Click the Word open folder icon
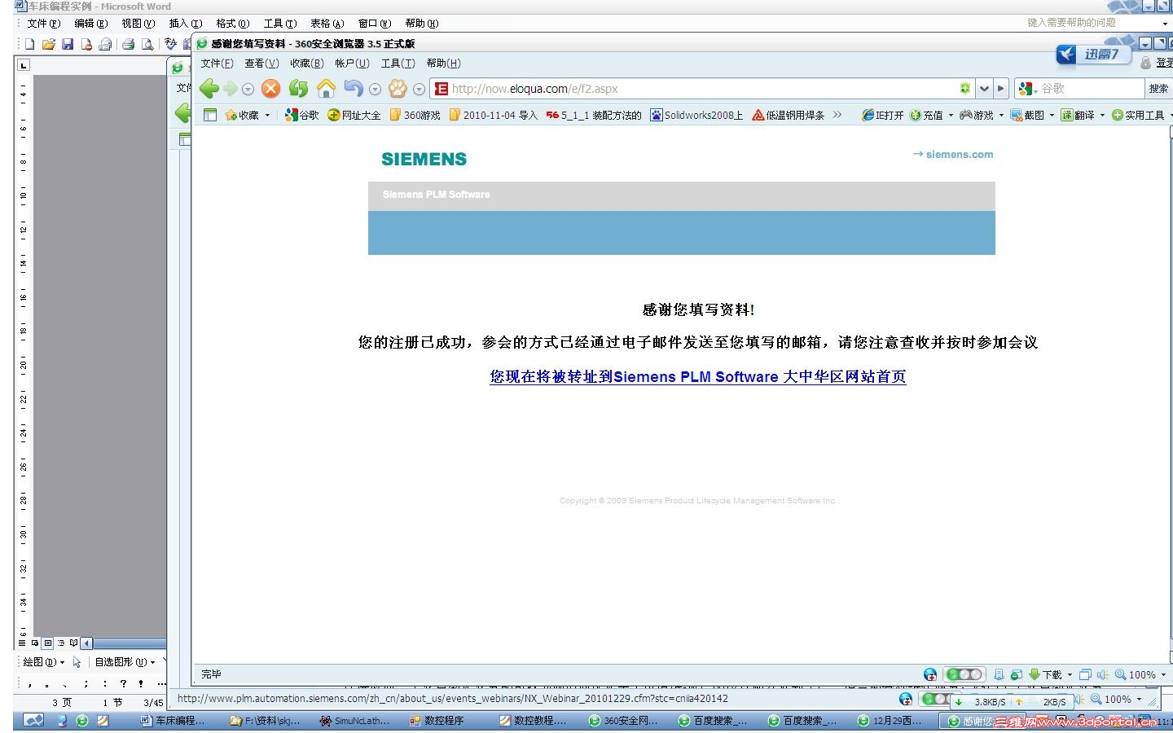 pyautogui.click(x=49, y=44)
